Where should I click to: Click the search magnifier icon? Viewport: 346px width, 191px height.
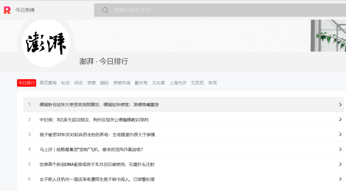click(105, 10)
